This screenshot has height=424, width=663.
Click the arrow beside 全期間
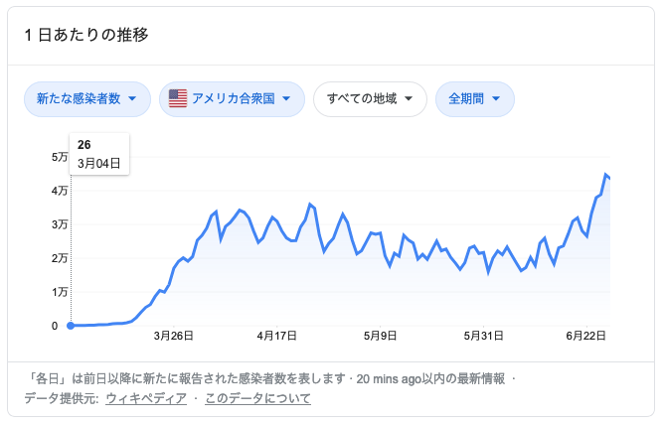pyautogui.click(x=496, y=98)
